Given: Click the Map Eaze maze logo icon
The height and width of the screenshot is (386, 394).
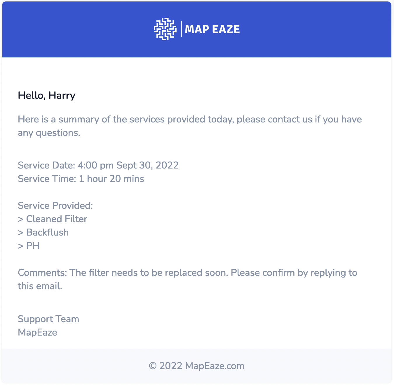Looking at the screenshot, I should click(165, 29).
